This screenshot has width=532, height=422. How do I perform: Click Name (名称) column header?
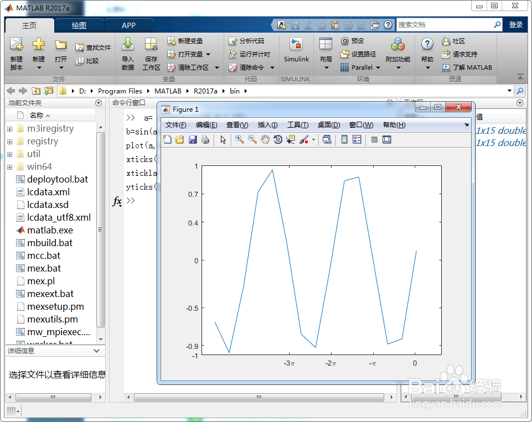point(37,115)
